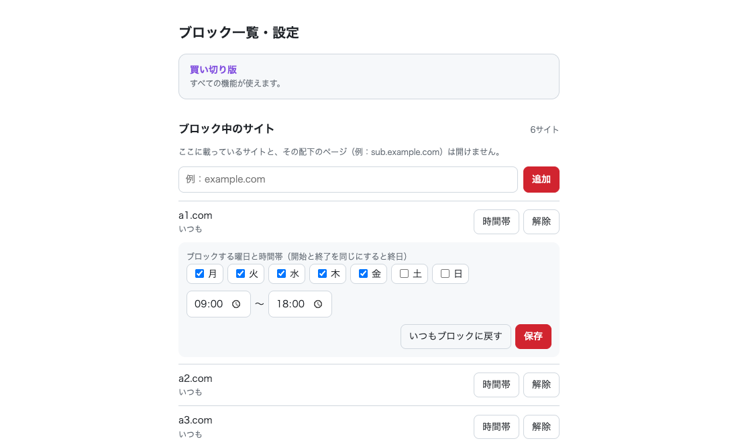This screenshot has width=738, height=445.
Task: Uncheck the 水 (Wednesday) checkbox
Action: pos(282,274)
